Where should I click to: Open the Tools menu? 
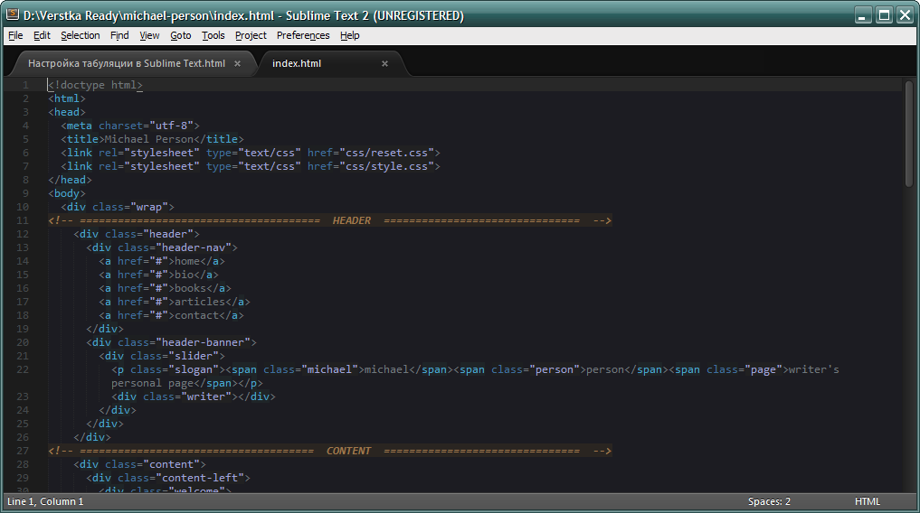pyautogui.click(x=213, y=35)
